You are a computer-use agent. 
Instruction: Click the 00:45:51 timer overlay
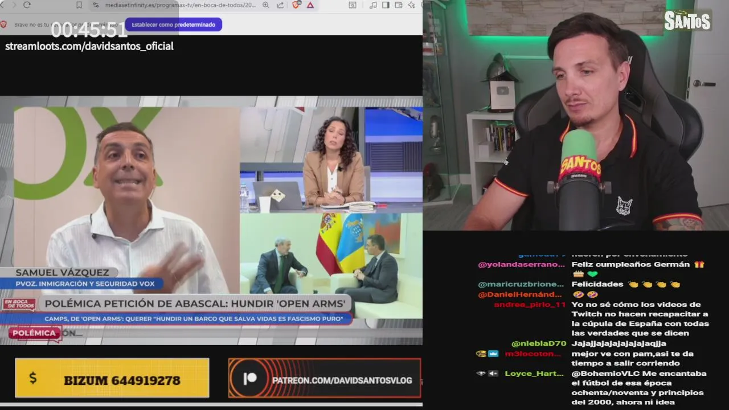tap(89, 29)
